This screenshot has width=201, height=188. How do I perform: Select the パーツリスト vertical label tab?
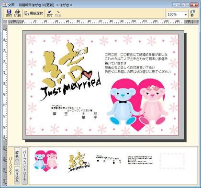(x=11, y=166)
